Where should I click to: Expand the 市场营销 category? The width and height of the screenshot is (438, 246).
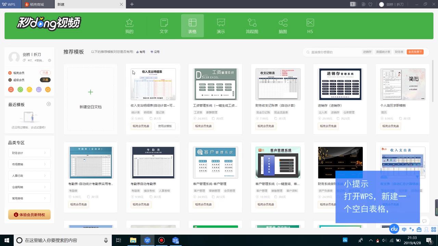(x=29, y=164)
